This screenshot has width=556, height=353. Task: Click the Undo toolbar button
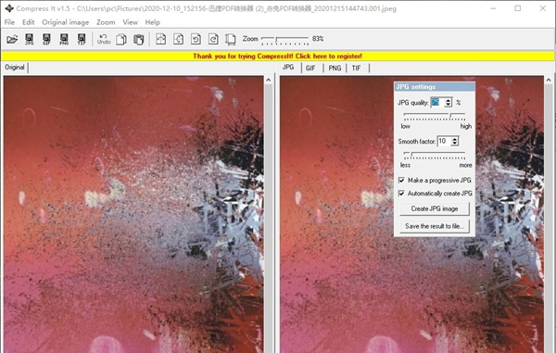104,39
